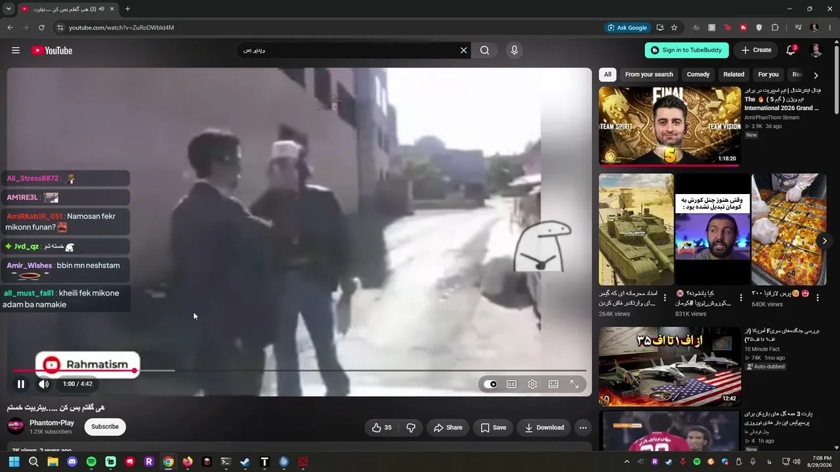Sign in to TubeBuddy
840x472 pixels.
click(687, 50)
